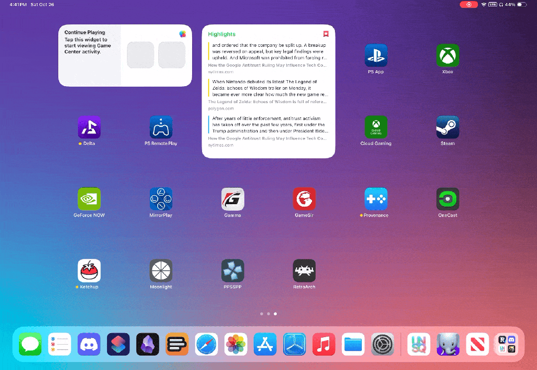The image size is (537, 370).
Task: Open the Ketchup app
Action: (x=89, y=270)
